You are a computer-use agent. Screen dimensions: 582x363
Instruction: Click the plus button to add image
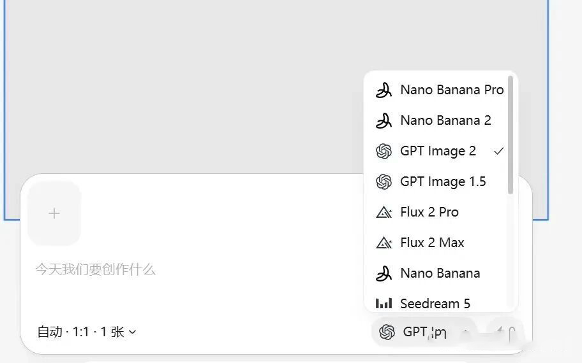click(54, 213)
